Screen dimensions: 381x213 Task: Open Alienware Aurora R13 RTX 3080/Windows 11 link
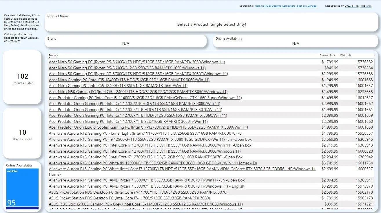[145, 151]
